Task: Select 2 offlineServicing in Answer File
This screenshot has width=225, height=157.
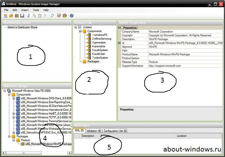Action: click(x=102, y=39)
